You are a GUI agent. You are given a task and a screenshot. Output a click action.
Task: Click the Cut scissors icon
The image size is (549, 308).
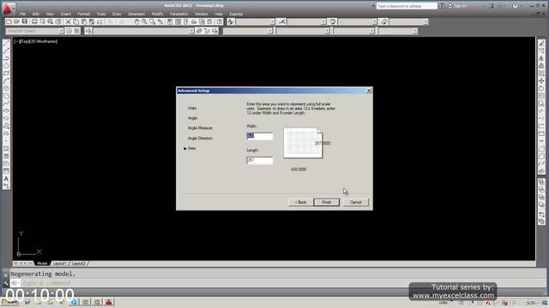point(69,21)
